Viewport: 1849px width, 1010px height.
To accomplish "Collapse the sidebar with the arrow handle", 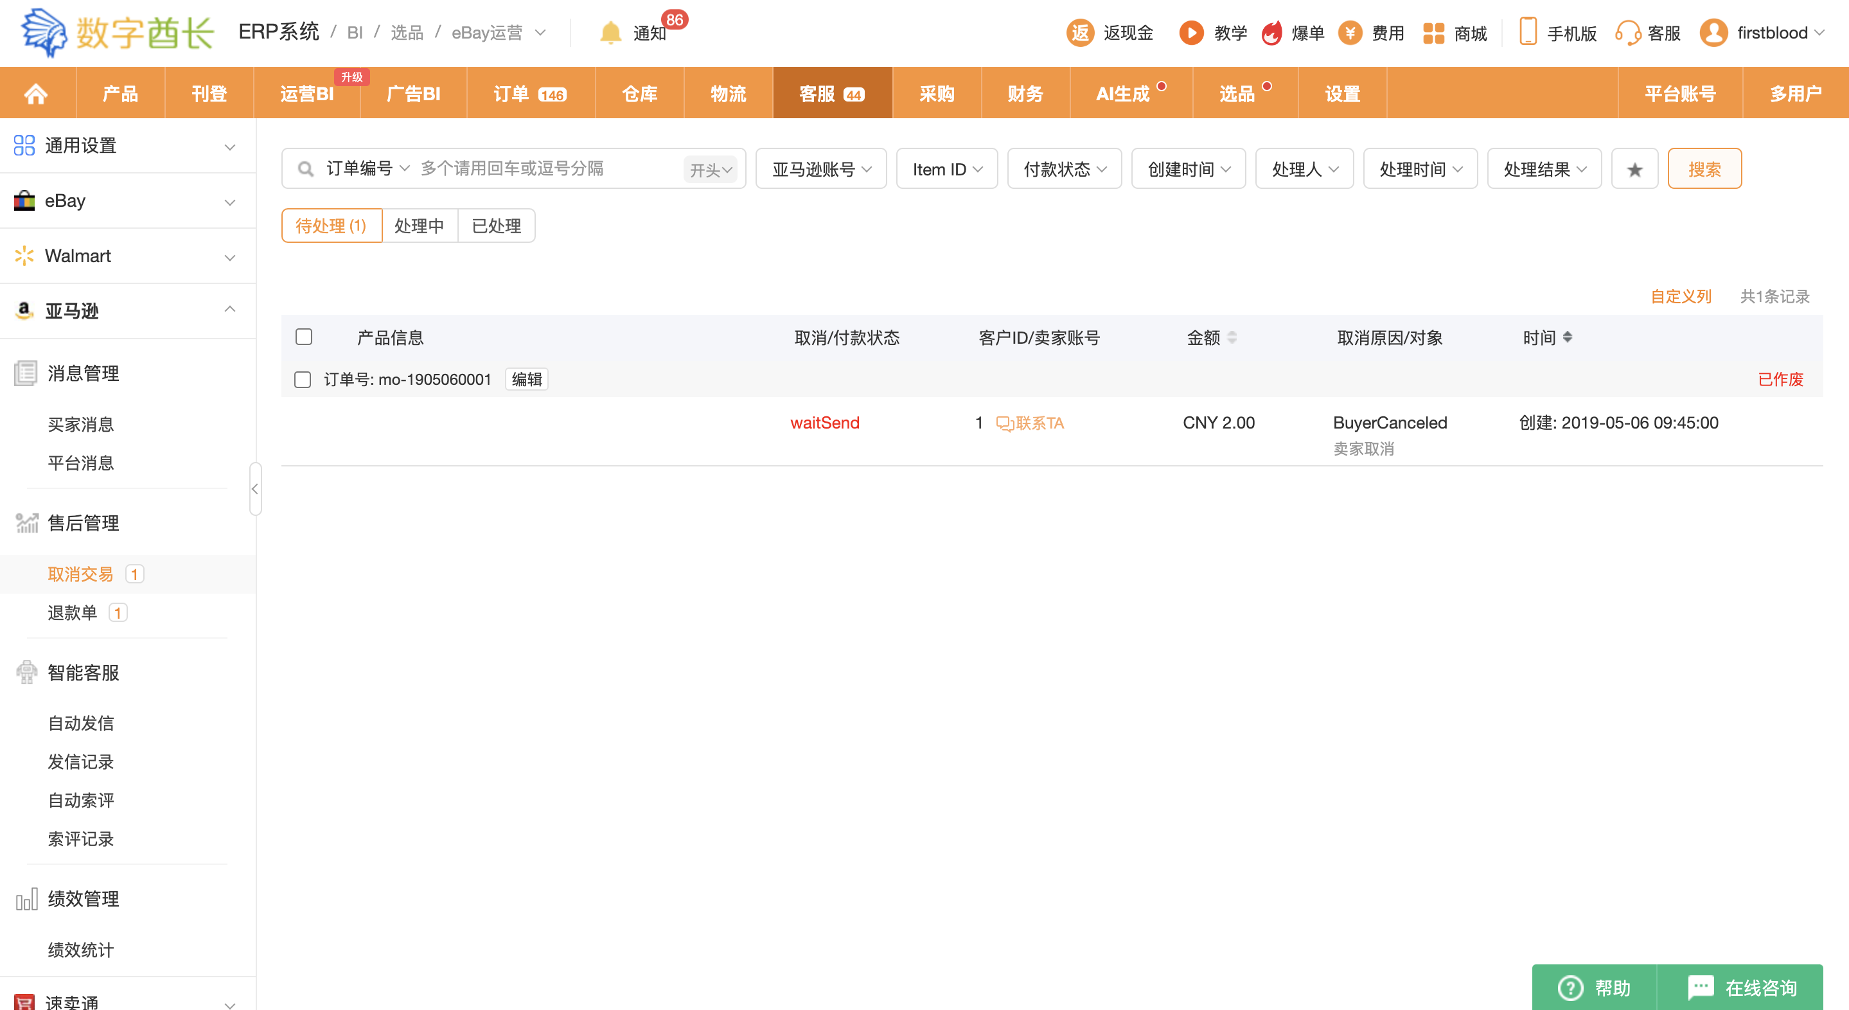I will coord(255,489).
